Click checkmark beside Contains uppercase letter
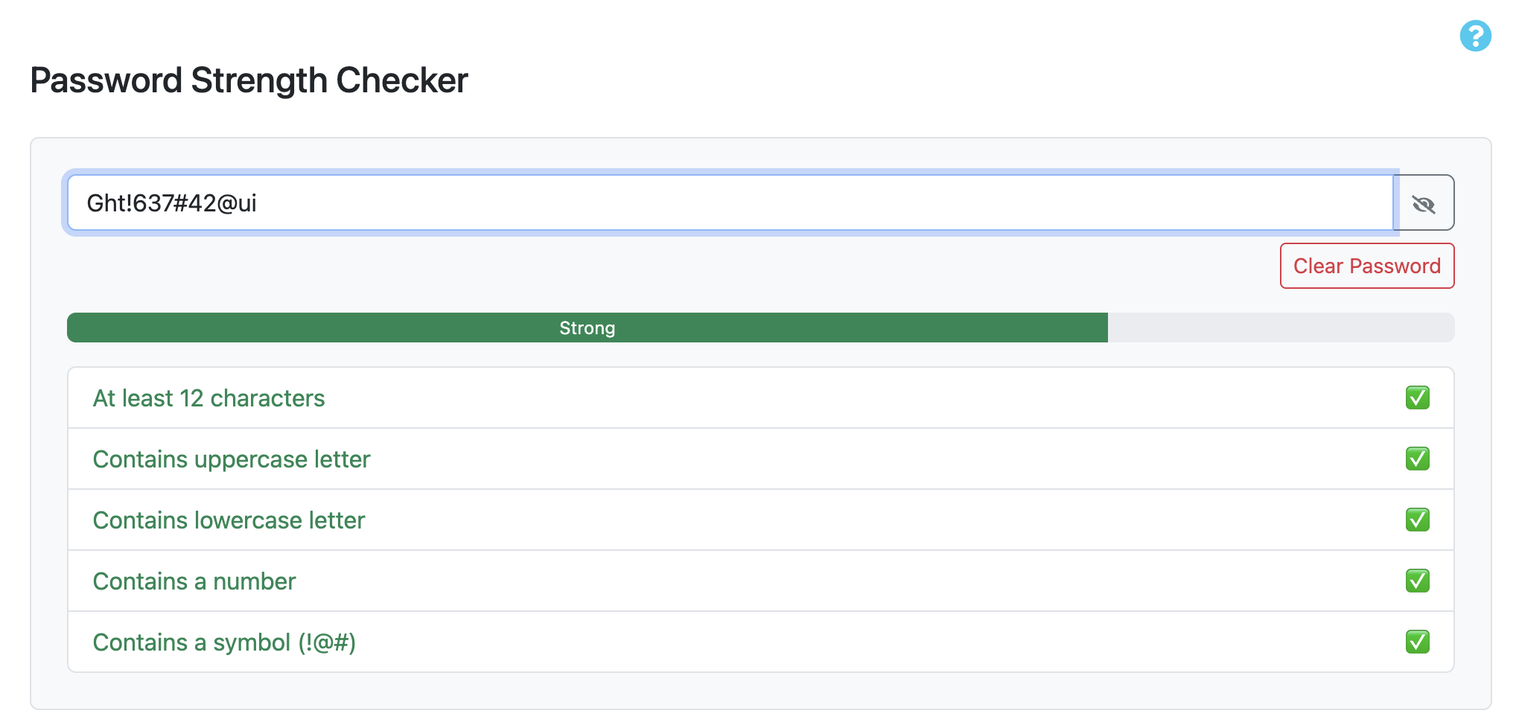1519x728 pixels. 1417,459
